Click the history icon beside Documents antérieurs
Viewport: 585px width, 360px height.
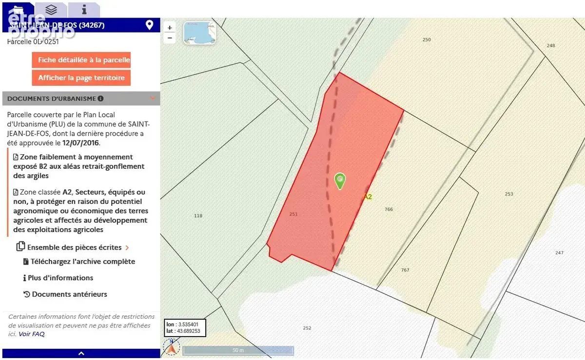[x=27, y=294]
